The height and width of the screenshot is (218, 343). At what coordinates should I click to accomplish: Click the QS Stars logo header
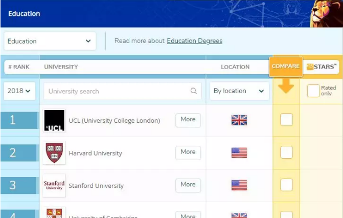click(x=321, y=67)
